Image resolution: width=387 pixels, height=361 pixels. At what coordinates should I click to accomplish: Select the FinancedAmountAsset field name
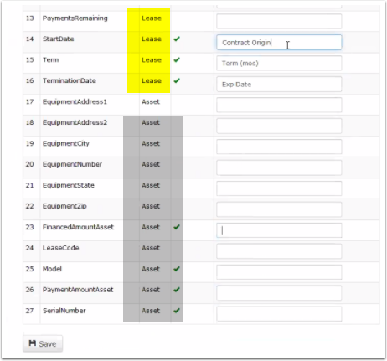coord(78,227)
